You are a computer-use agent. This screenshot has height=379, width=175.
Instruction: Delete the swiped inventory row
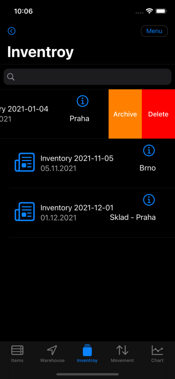point(158,114)
